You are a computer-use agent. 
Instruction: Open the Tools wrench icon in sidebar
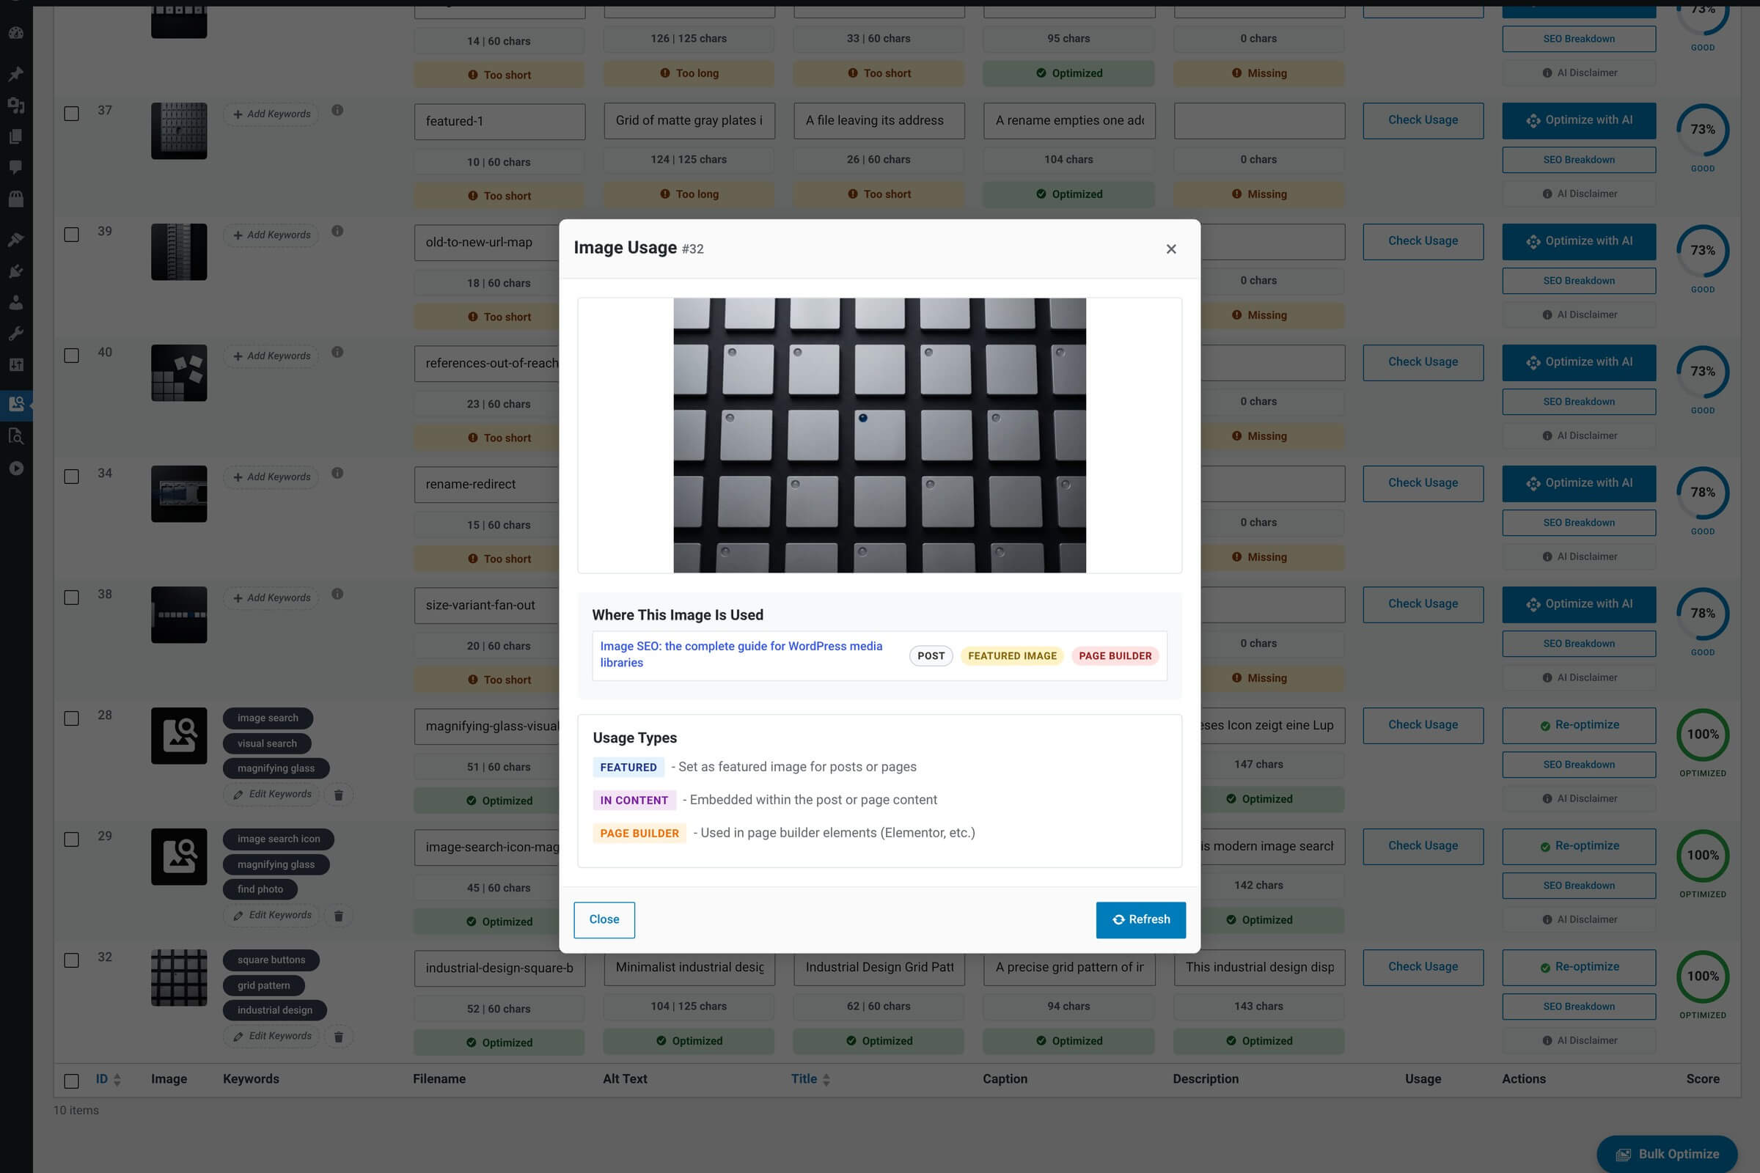[x=15, y=334]
